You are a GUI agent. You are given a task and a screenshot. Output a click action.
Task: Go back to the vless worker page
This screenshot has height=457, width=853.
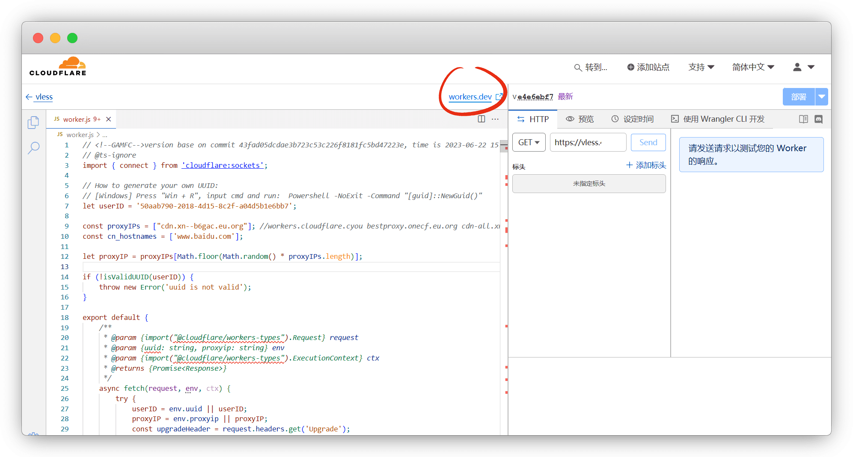39,97
